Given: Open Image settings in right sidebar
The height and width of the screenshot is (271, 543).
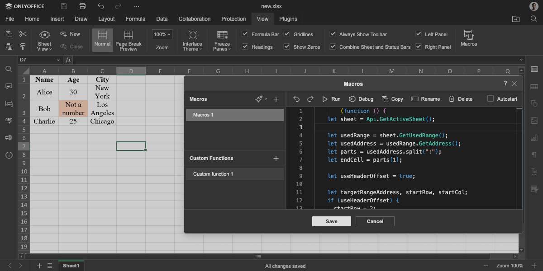Looking at the screenshot, I should pos(534,121).
